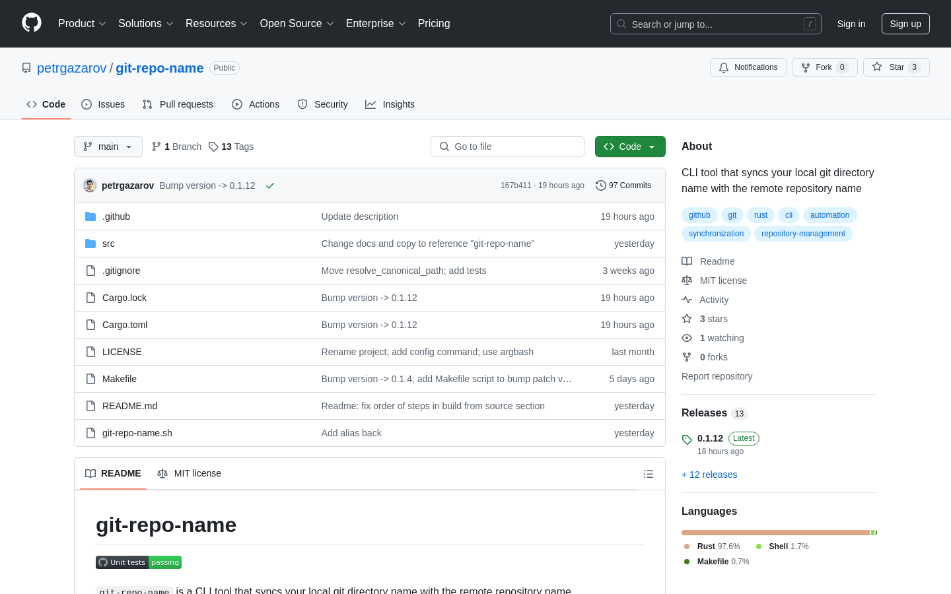This screenshot has width=951, height=594.
Task: Open commit hash 167b411
Action: (x=516, y=185)
